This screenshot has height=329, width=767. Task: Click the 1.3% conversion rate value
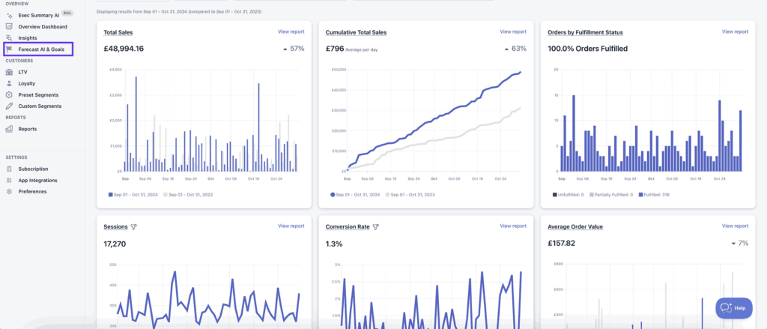coord(334,244)
